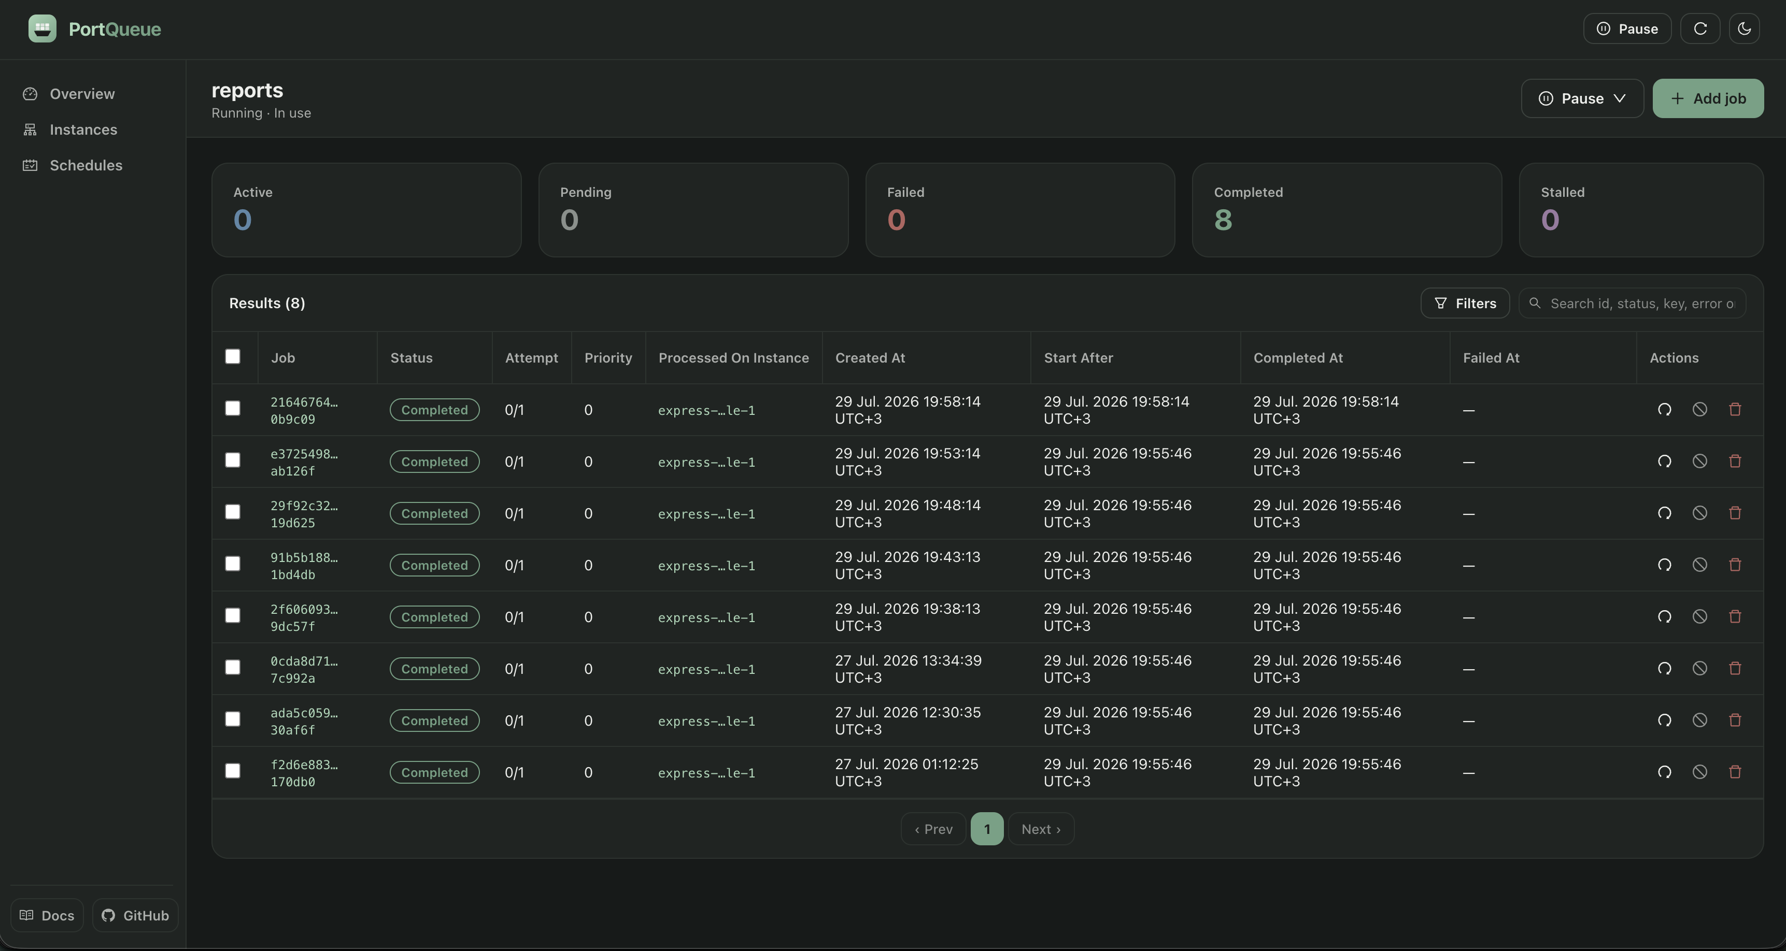Cancel job 0cda8d71 with cancel icon
Screen dimensions: 1786x951
pyautogui.click(x=1699, y=669)
